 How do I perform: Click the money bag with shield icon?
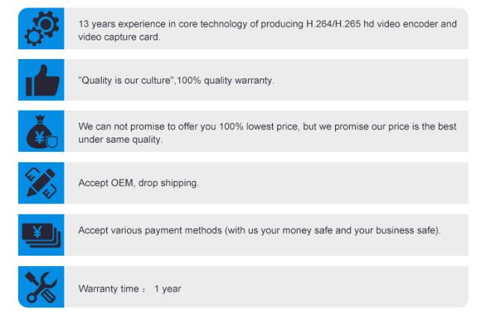[x=42, y=132]
